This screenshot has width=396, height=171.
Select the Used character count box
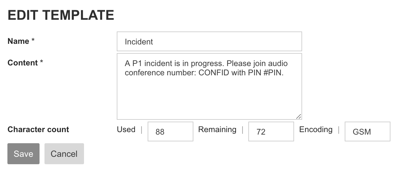click(171, 131)
